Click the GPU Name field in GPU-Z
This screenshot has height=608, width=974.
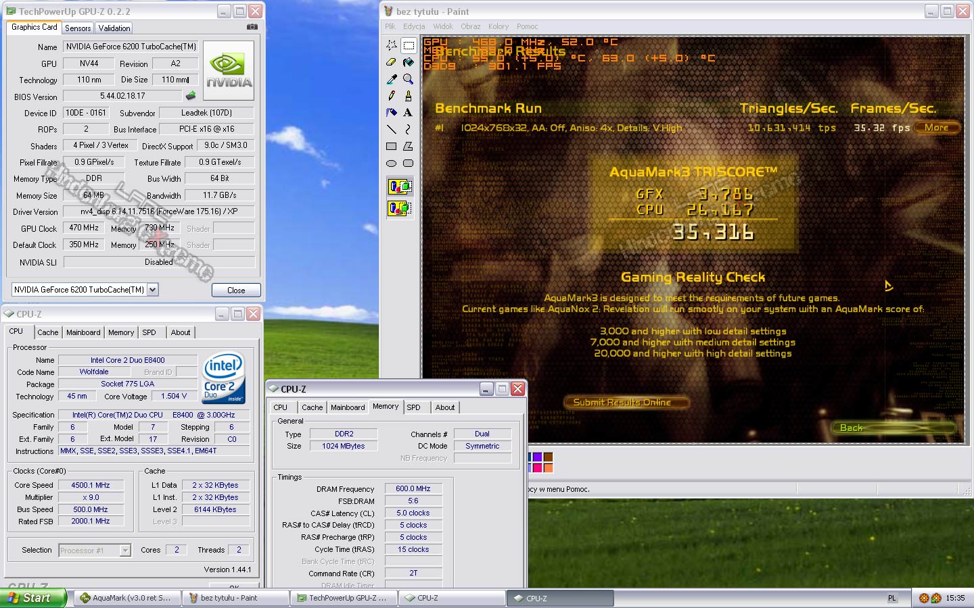(x=131, y=47)
